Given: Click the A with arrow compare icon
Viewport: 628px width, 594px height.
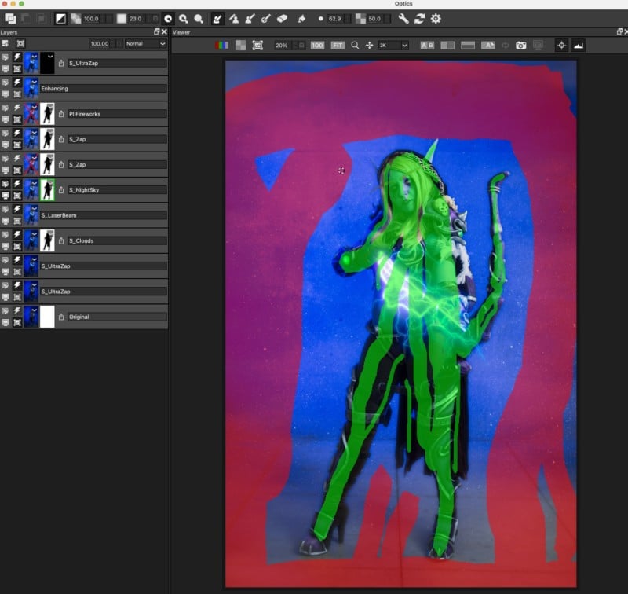Looking at the screenshot, I should click(487, 46).
